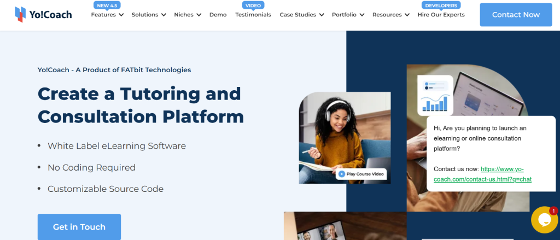This screenshot has height=240, width=560.
Task: Click the red notification badge on chat
Action: [553, 210]
